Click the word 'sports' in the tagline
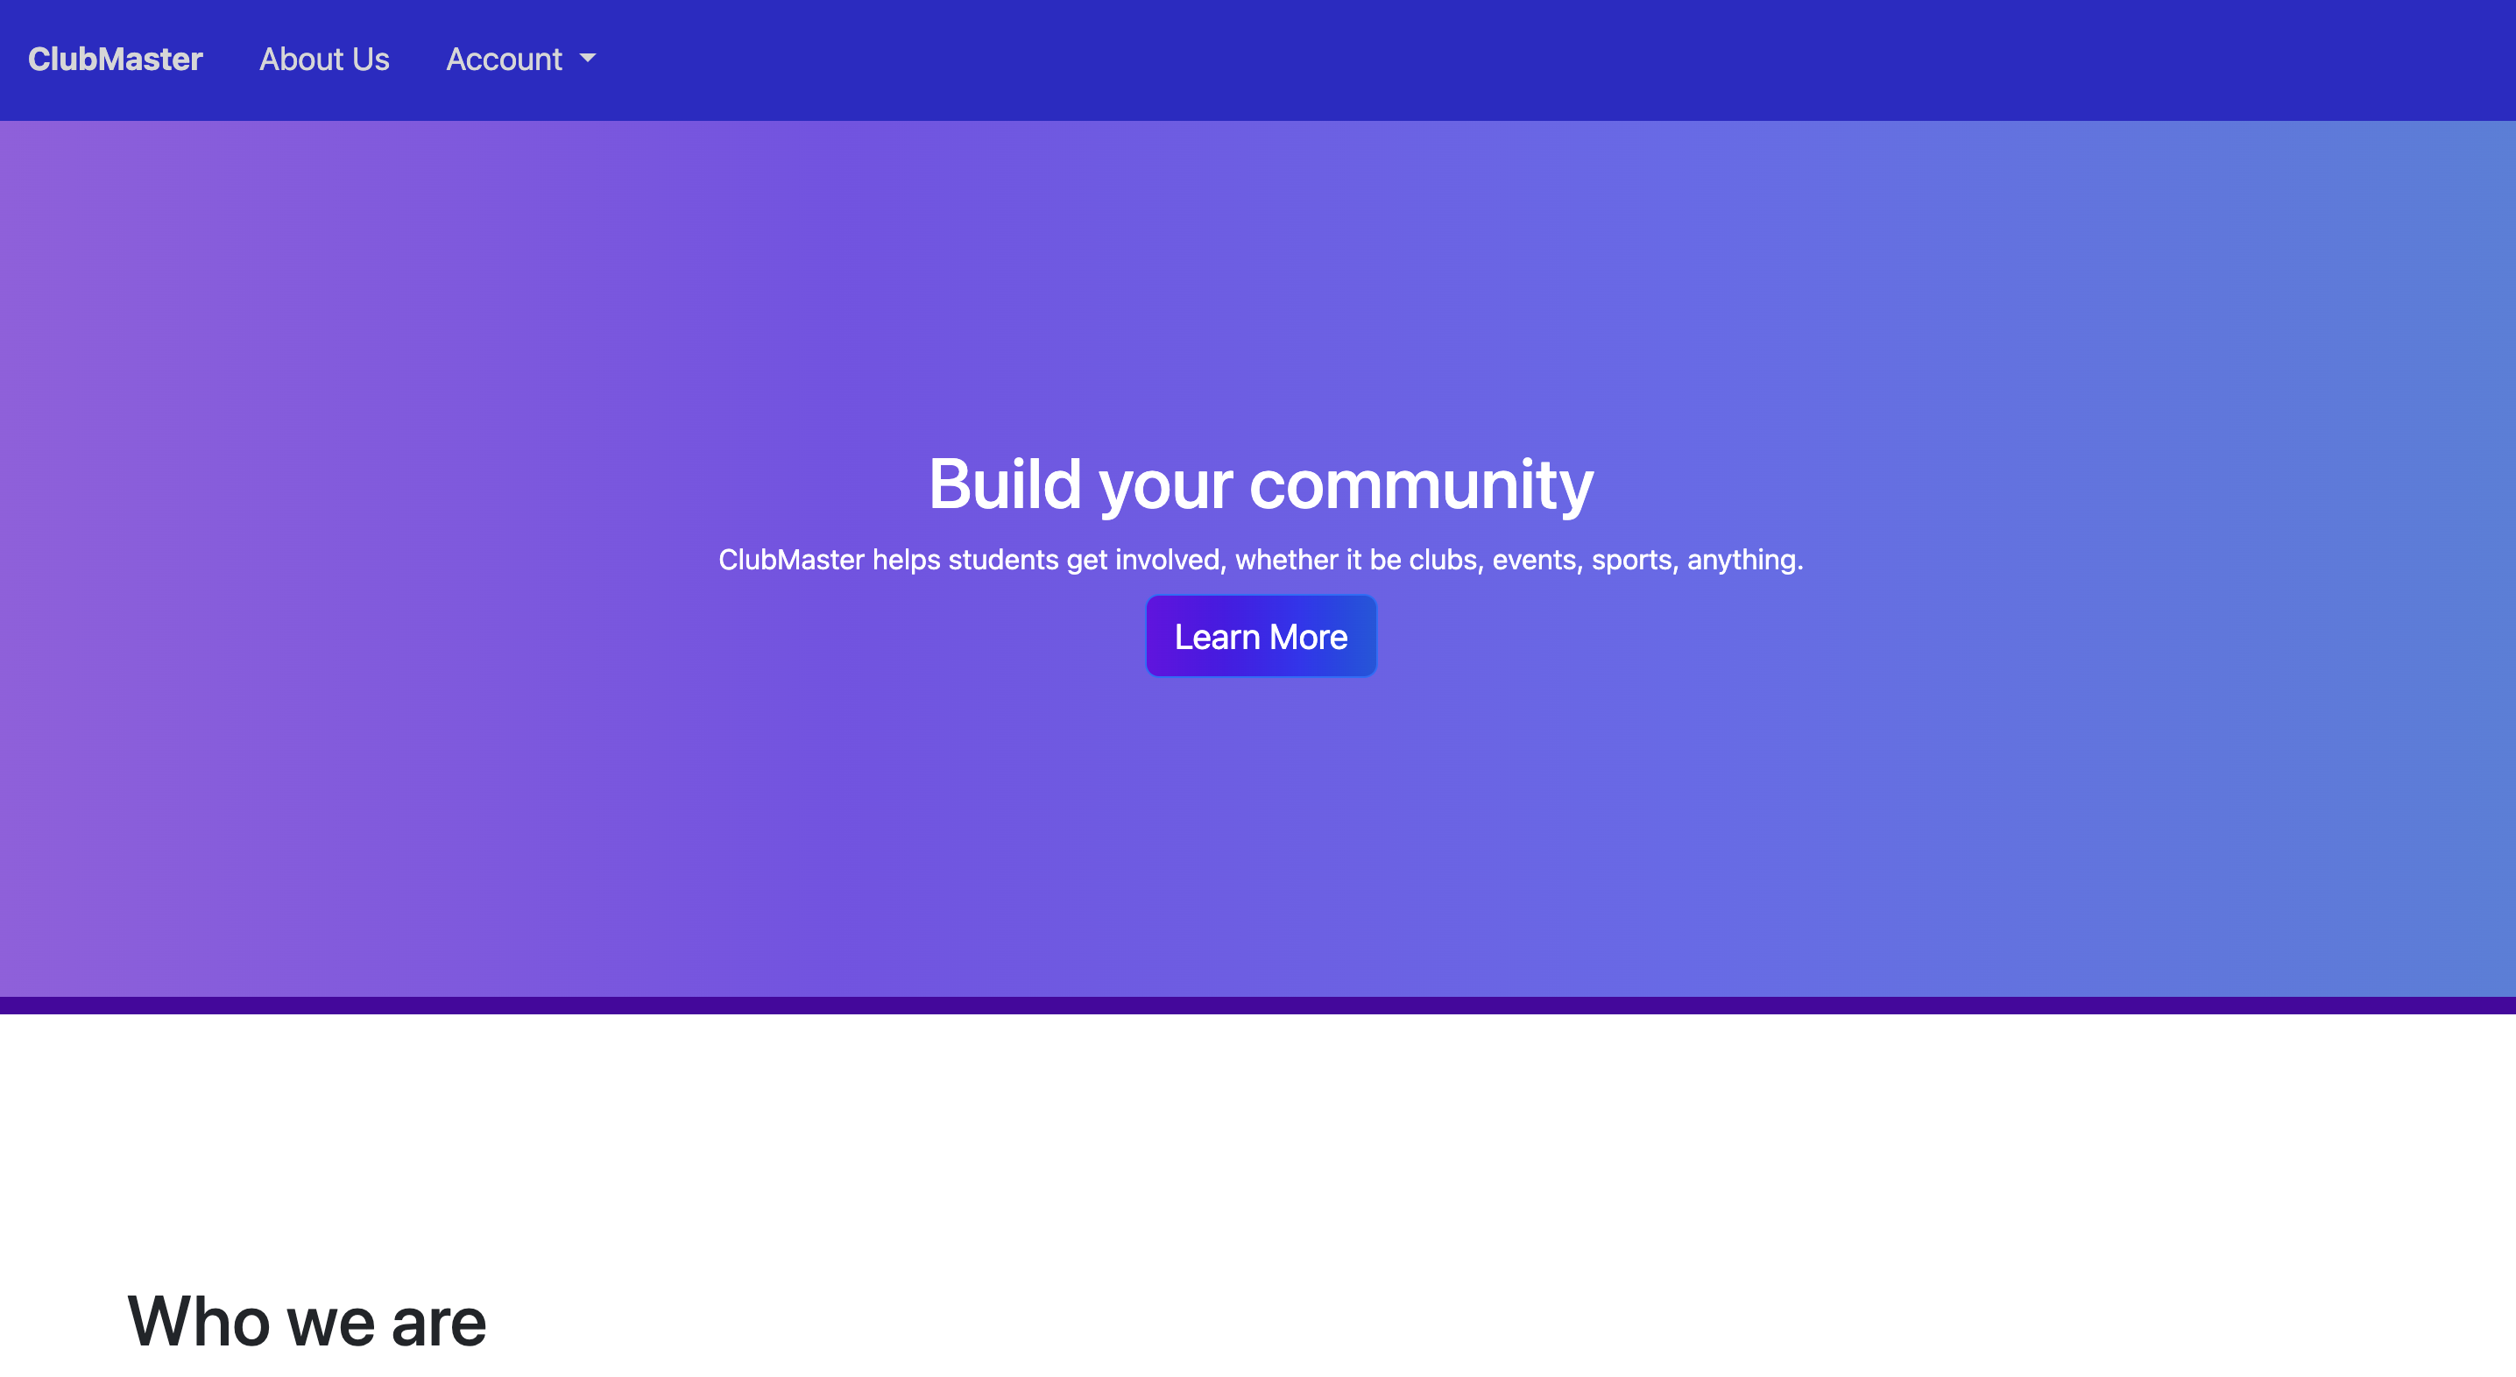 pyautogui.click(x=1631, y=560)
